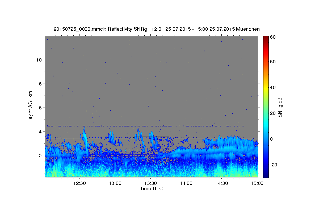Pick the dark blue bottom of colorbar

point(266,175)
